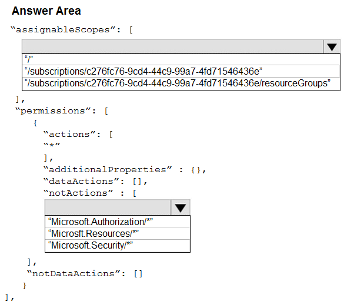Click the empty notActions selection field
Viewport: 344px width, 305px height.
pos(108,207)
